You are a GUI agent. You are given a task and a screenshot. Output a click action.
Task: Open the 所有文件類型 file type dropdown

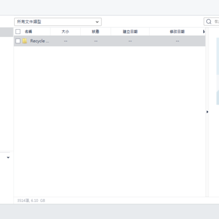pos(58,22)
